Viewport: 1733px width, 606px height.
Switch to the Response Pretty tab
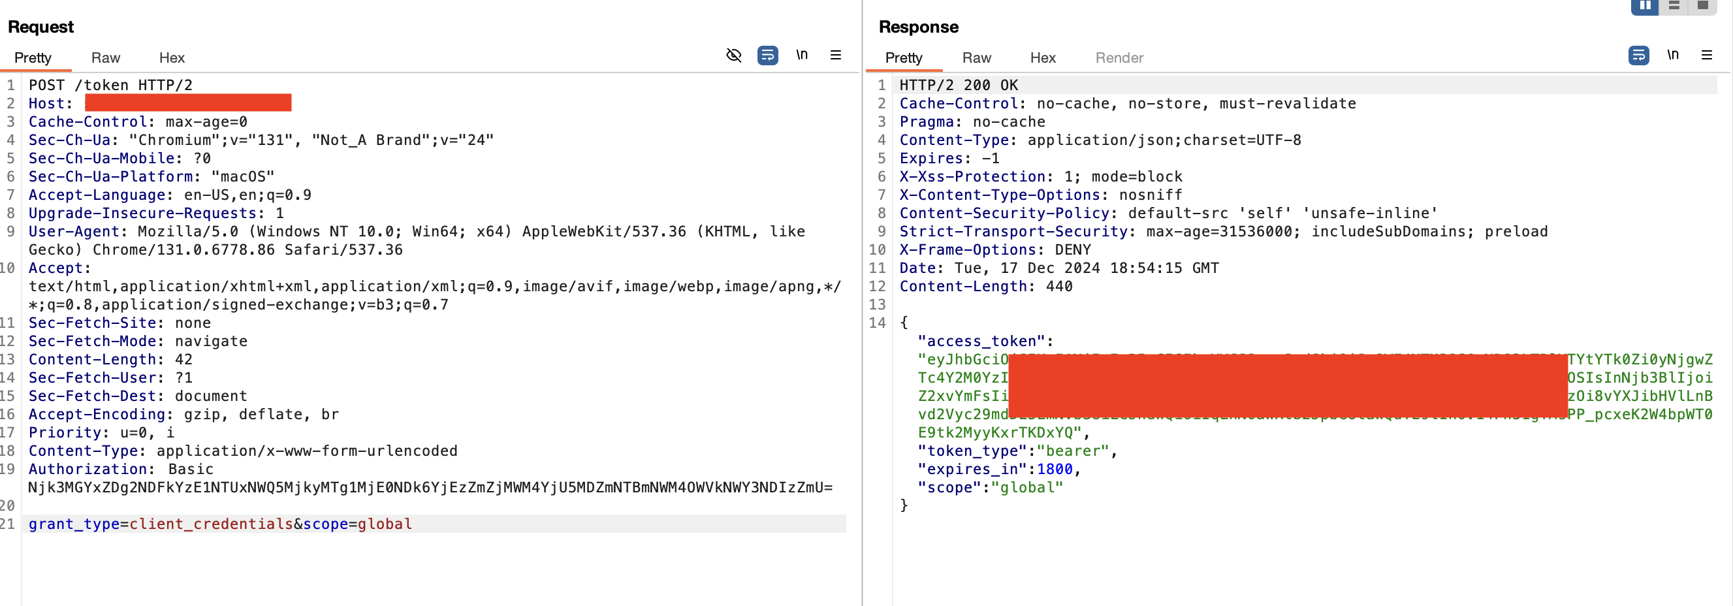point(904,58)
